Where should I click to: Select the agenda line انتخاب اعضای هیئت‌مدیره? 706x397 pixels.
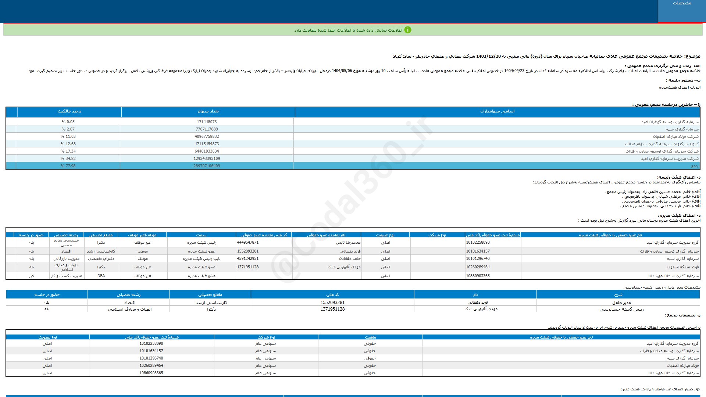point(680,87)
